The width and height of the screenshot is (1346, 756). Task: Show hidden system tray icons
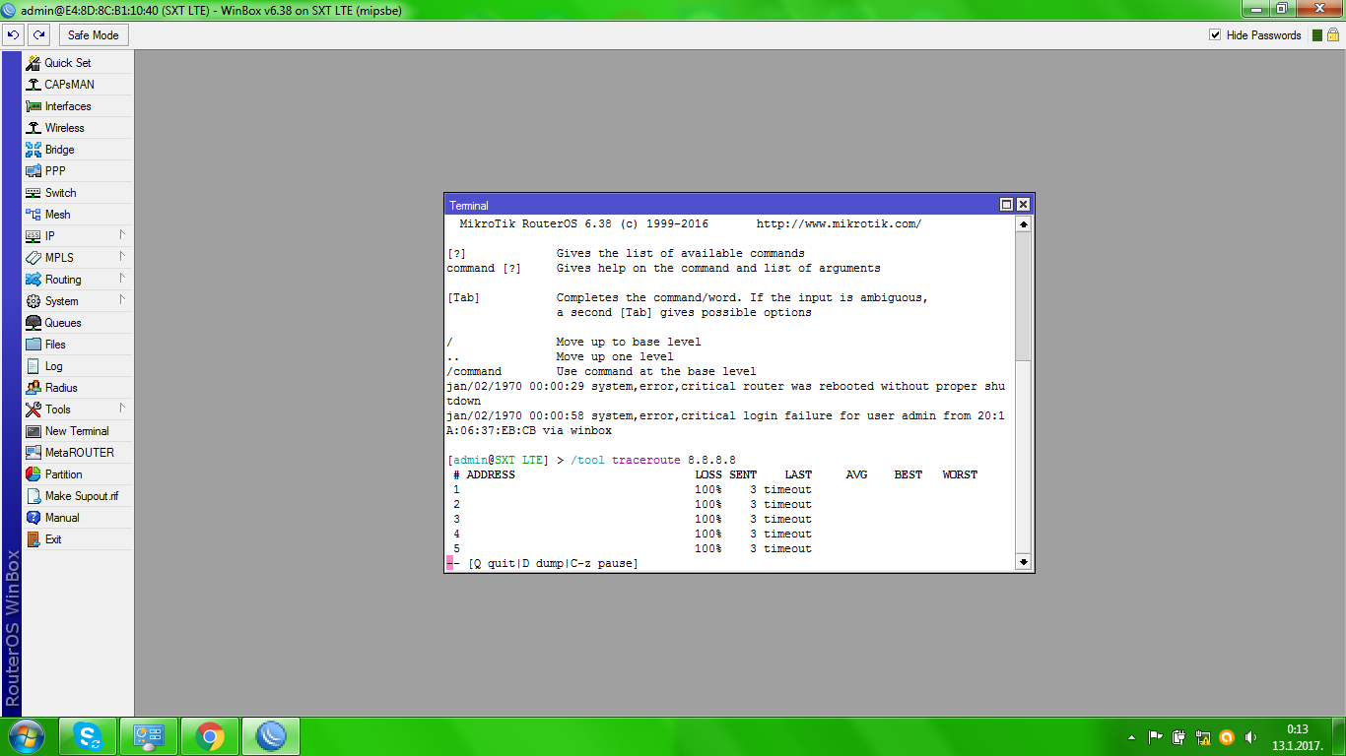1131,737
